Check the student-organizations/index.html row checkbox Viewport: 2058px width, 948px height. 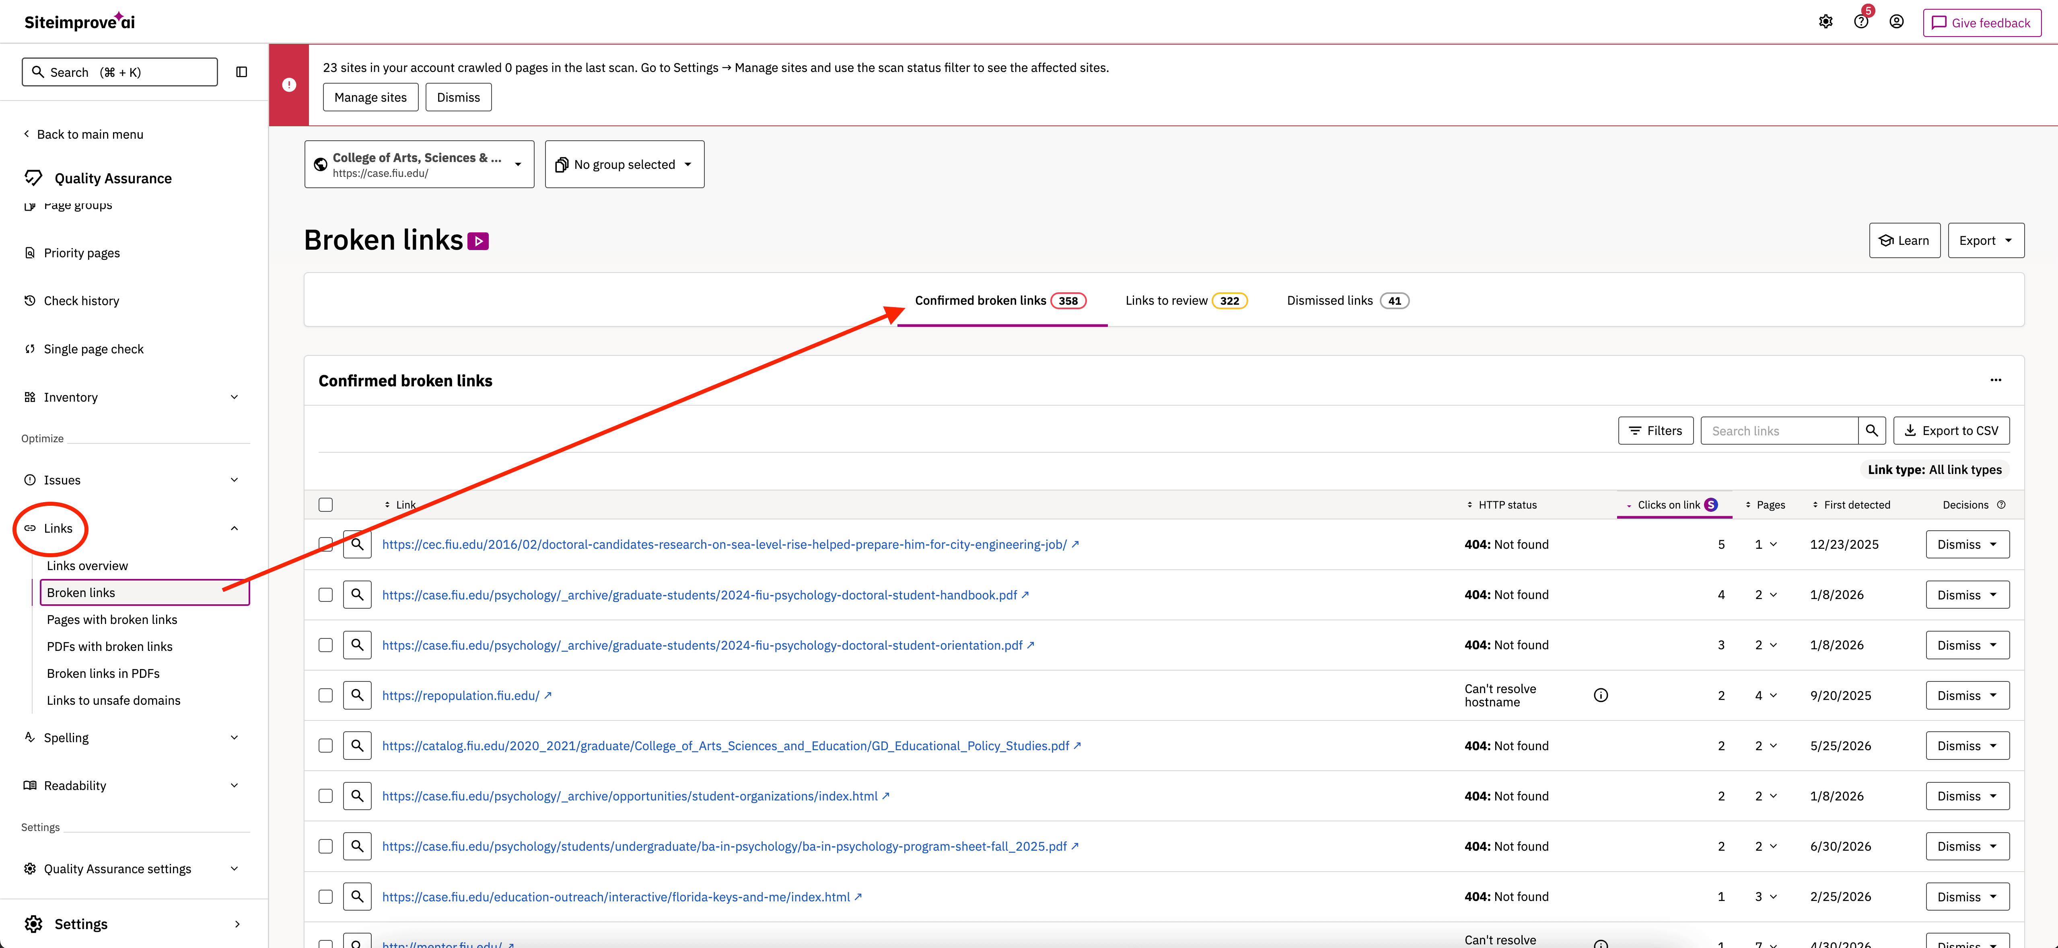[x=325, y=796]
